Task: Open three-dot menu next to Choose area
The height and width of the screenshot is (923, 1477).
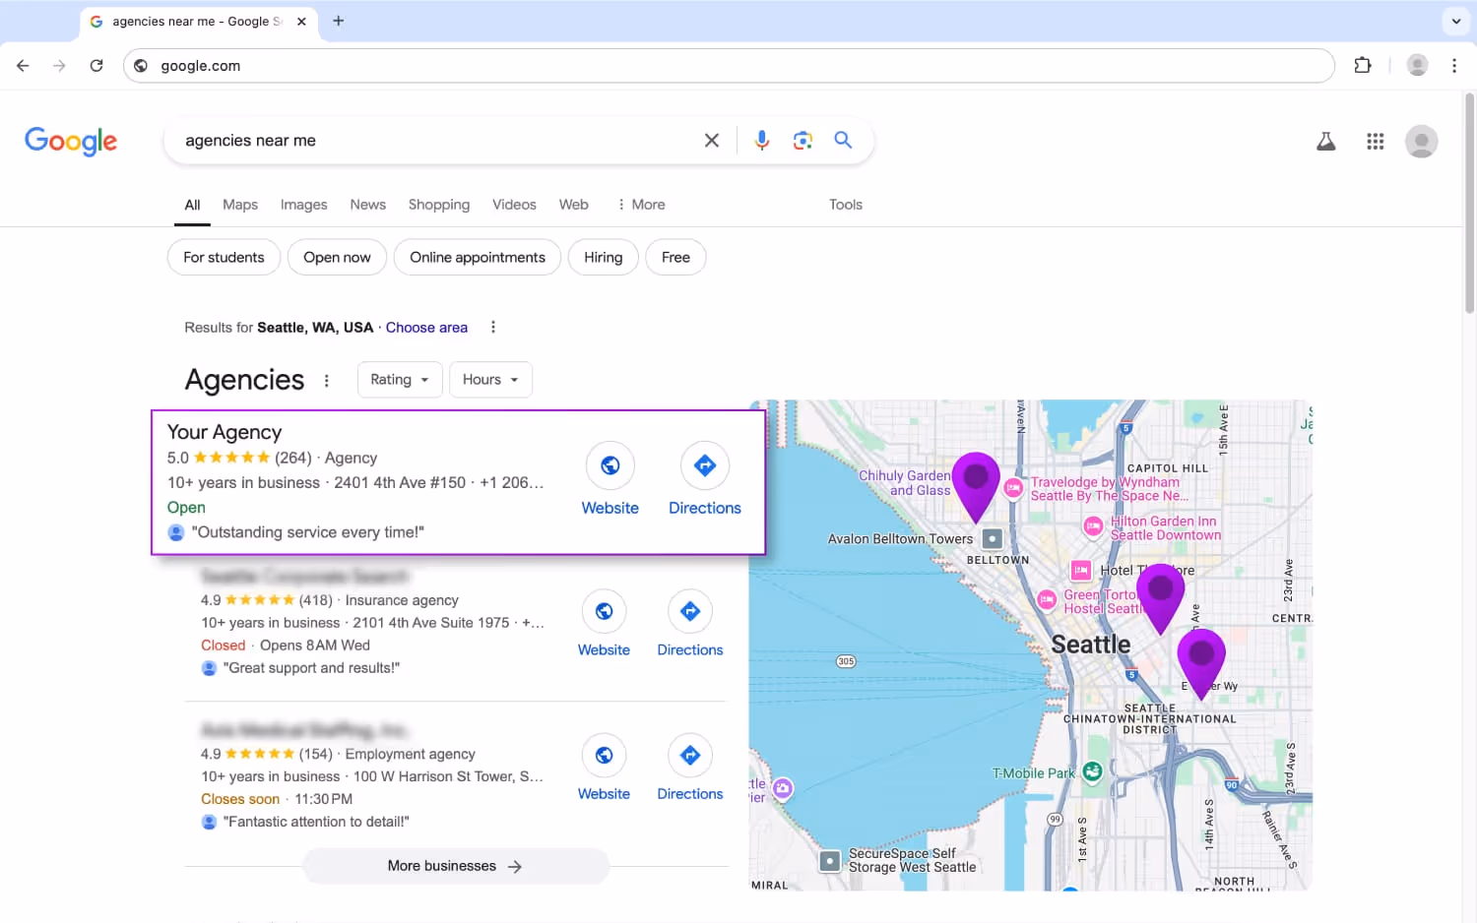Action: (x=493, y=328)
